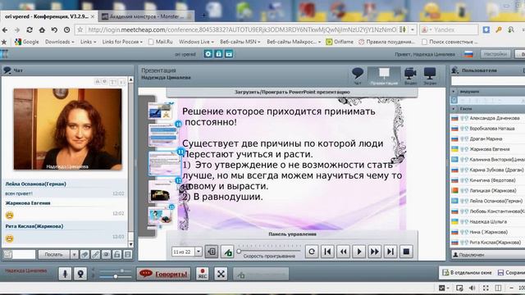
Task: Open Downloads bookmarks folder
Action: tap(60, 42)
